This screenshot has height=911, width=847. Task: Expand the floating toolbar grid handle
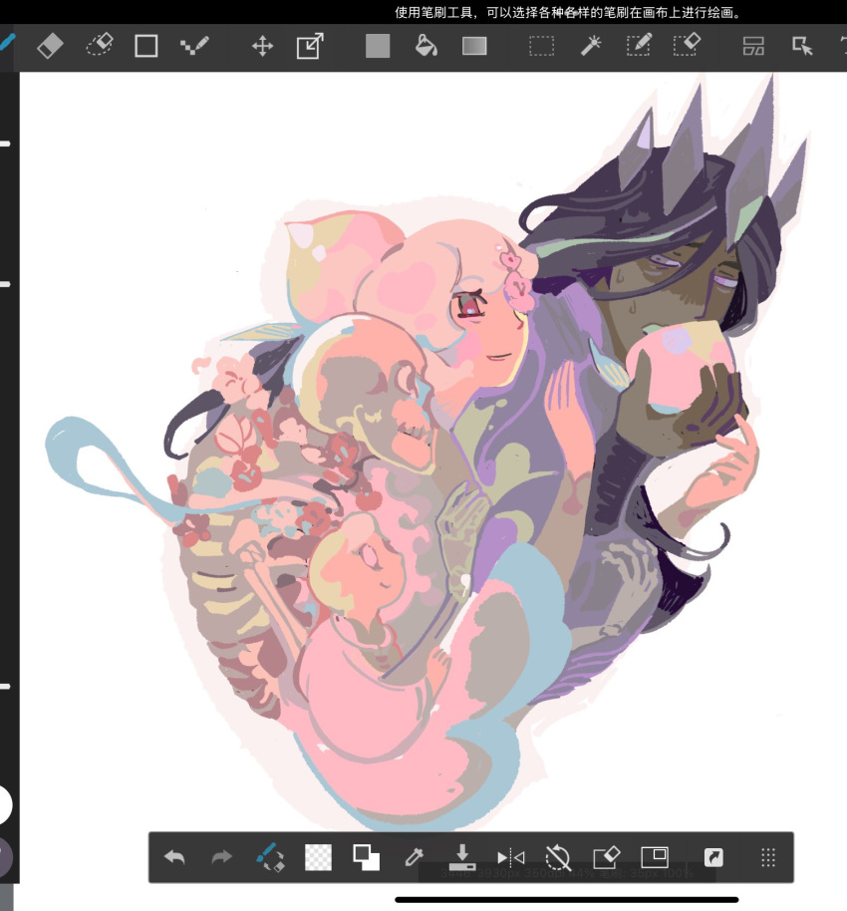point(768,857)
